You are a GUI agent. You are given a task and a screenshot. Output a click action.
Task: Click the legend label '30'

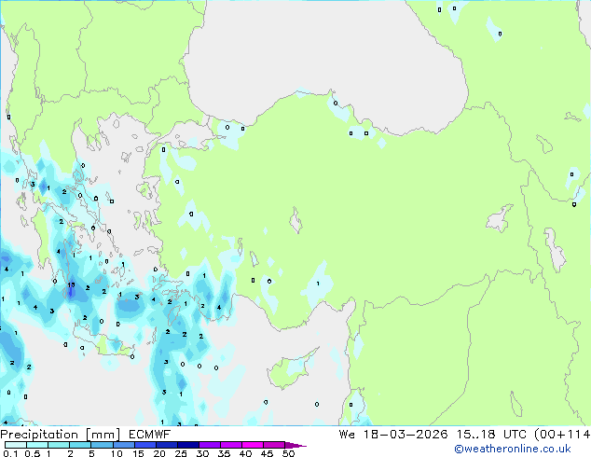pyautogui.click(x=202, y=453)
